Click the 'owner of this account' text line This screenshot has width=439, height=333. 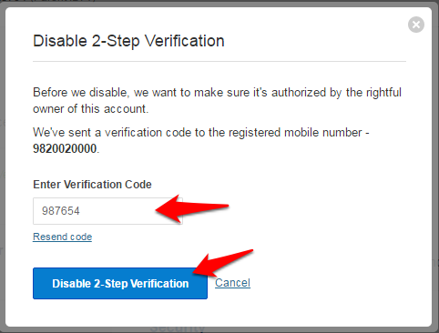90,109
